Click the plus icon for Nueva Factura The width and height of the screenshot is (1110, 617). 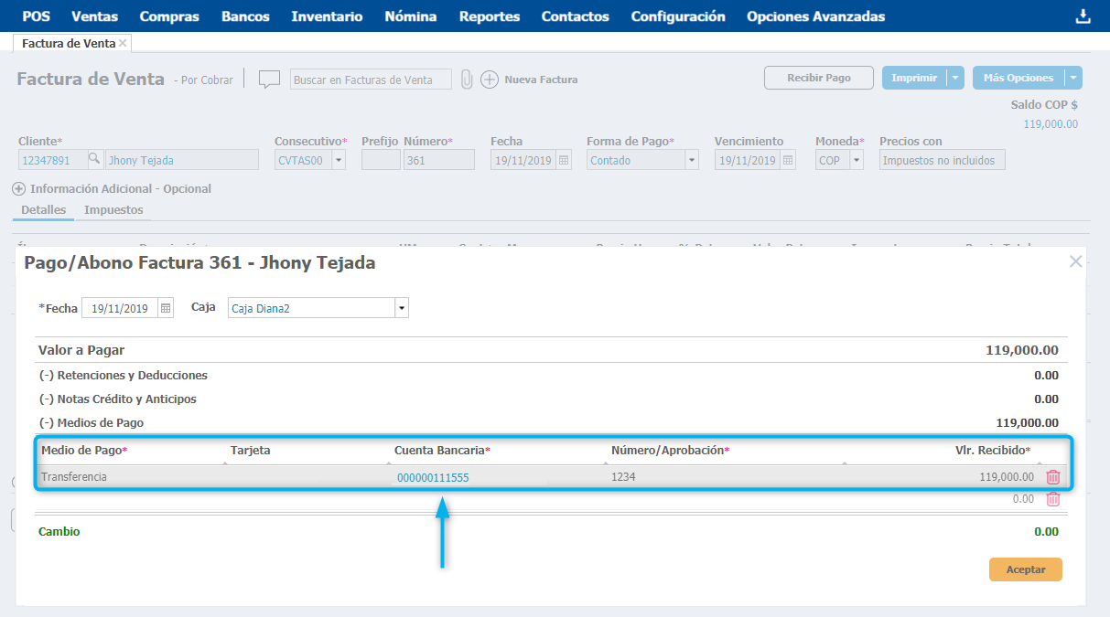pos(490,80)
